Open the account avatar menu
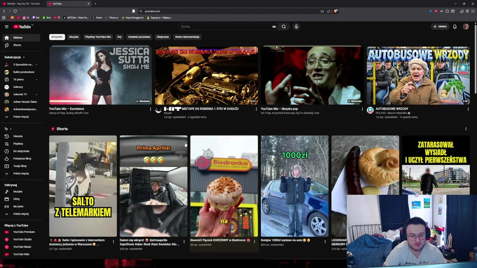Image resolution: width=477 pixels, height=268 pixels. tap(465, 26)
